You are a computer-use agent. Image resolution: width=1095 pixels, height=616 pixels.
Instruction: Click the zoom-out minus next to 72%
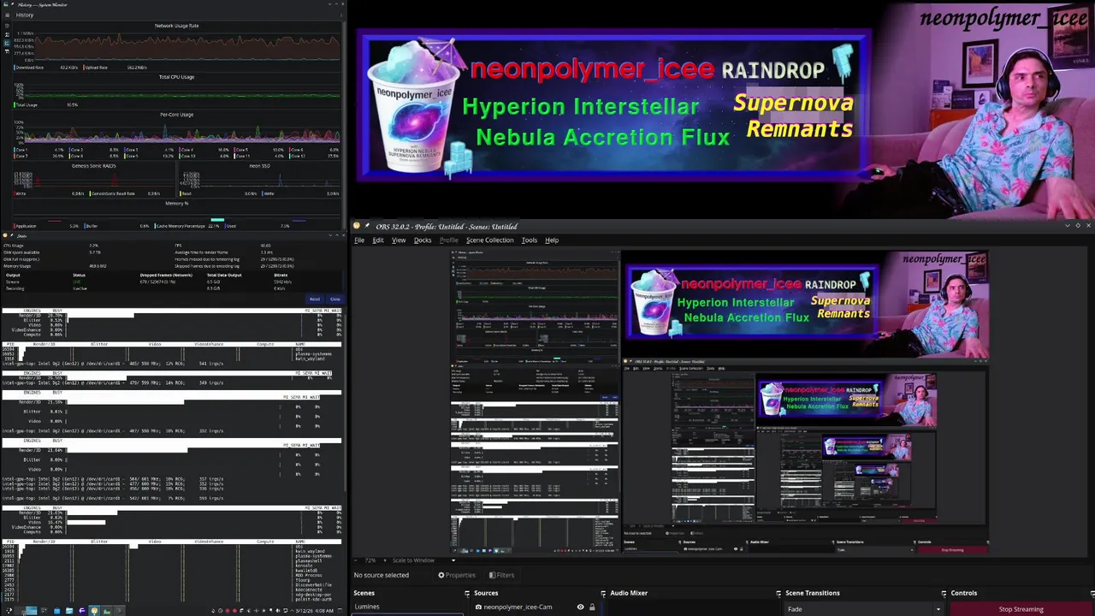pyautogui.click(x=356, y=560)
